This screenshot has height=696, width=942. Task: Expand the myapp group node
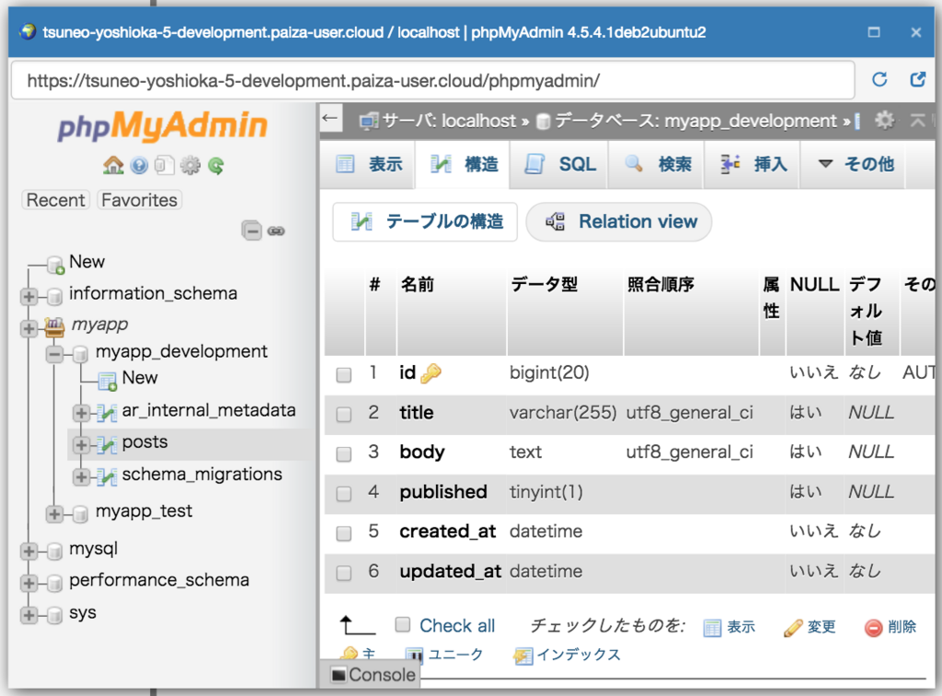29,328
